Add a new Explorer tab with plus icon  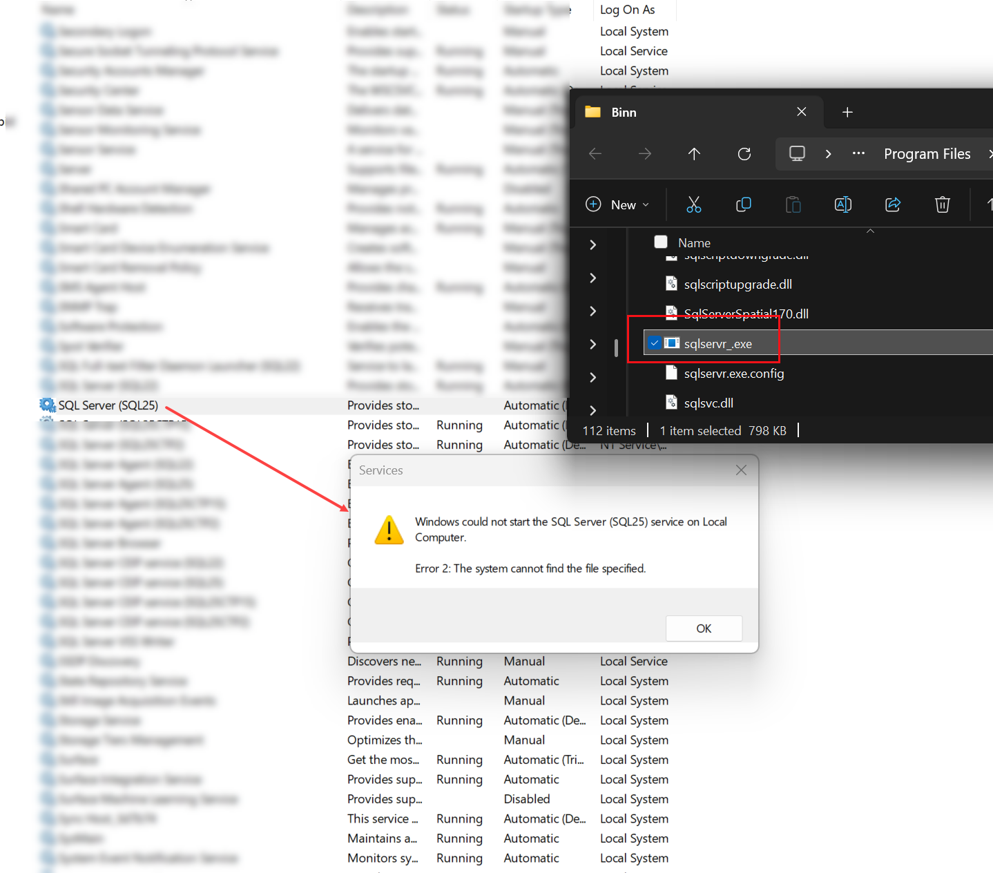(848, 112)
